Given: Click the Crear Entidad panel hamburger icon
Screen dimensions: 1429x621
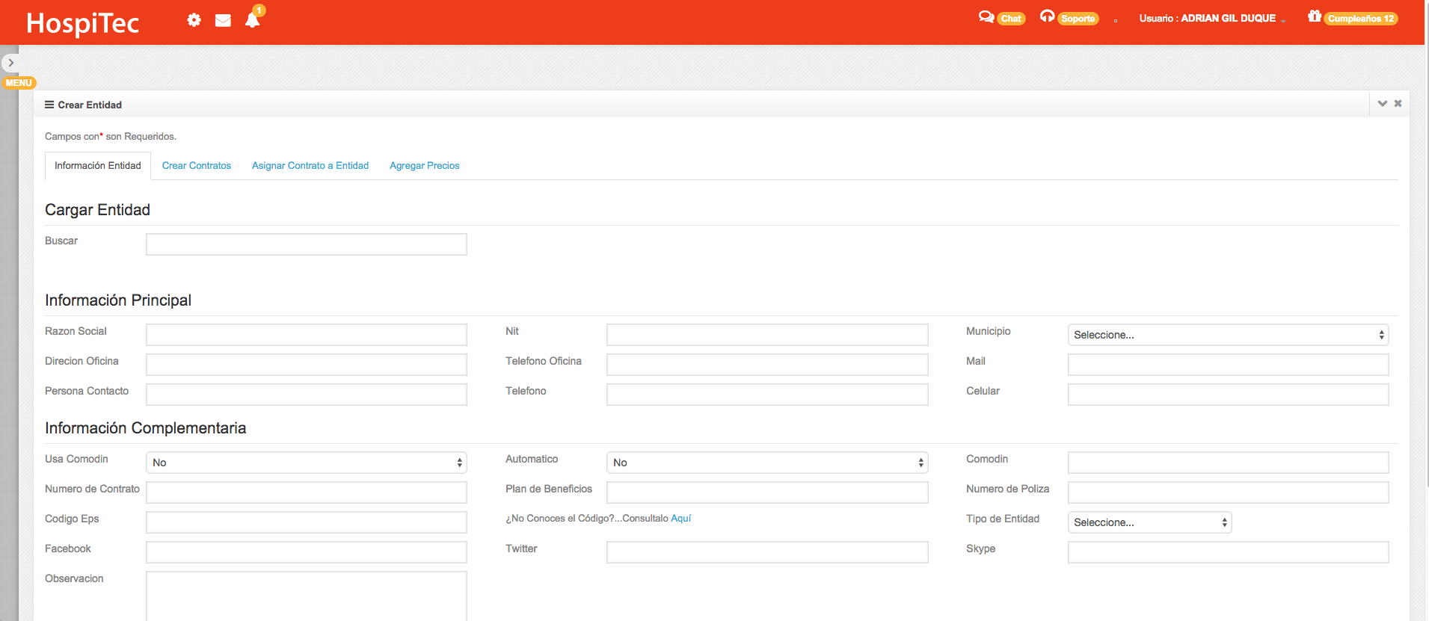Looking at the screenshot, I should point(49,105).
